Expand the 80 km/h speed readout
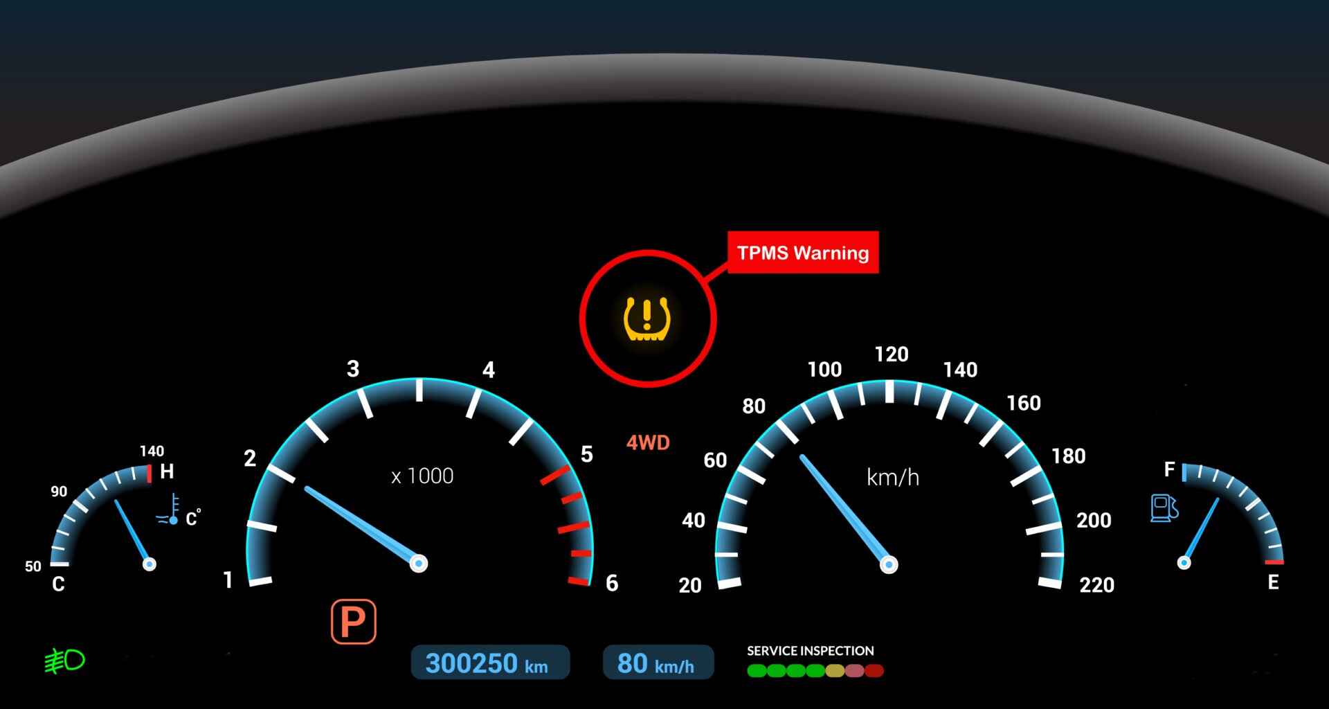Image resolution: width=1329 pixels, height=709 pixels. [x=658, y=663]
